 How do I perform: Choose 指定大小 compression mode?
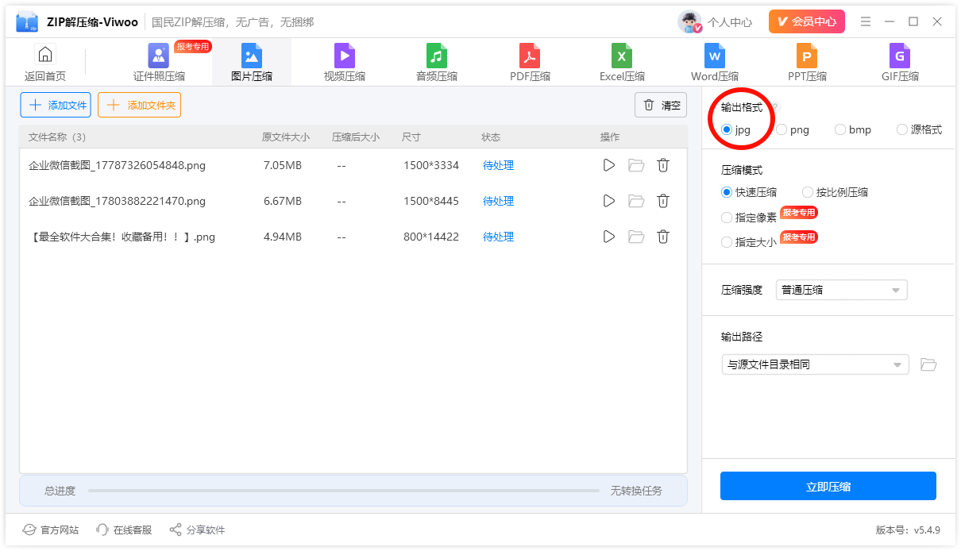tap(749, 242)
